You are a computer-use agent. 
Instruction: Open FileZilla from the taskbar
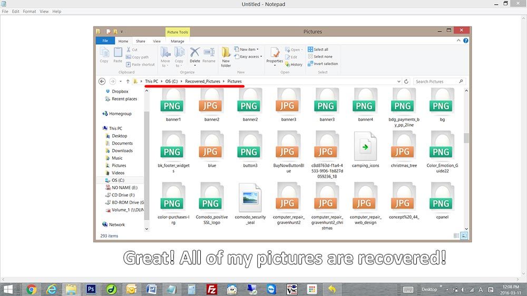pyautogui.click(x=211, y=289)
